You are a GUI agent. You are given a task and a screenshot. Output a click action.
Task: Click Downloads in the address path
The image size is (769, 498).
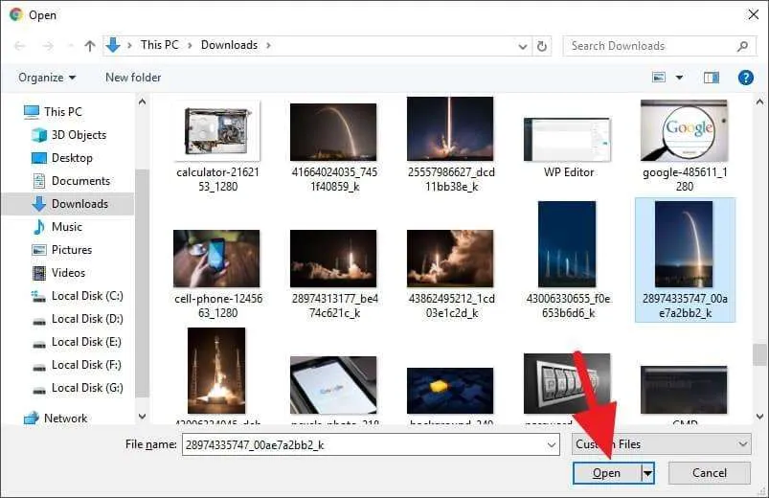coord(229,45)
